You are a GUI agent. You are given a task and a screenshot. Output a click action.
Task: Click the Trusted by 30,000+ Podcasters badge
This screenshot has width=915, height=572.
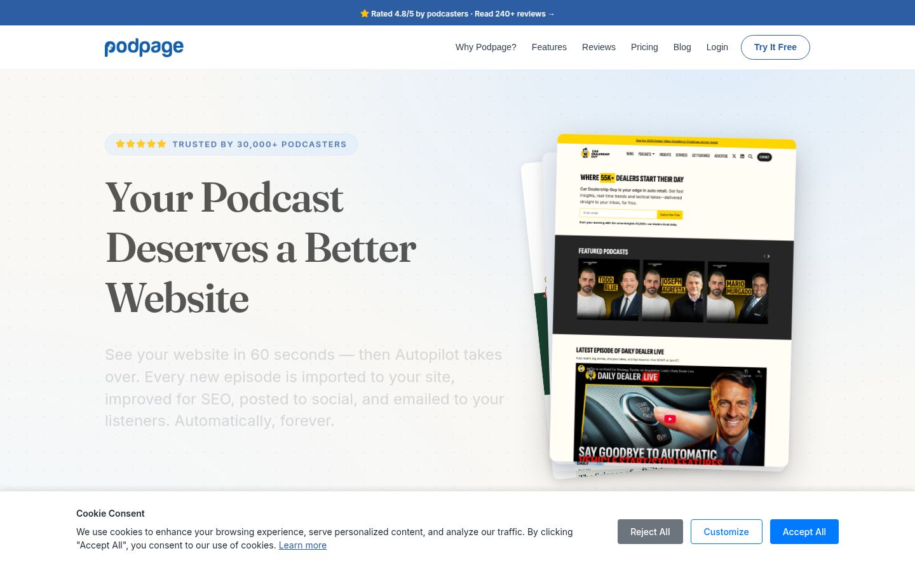[x=231, y=144]
